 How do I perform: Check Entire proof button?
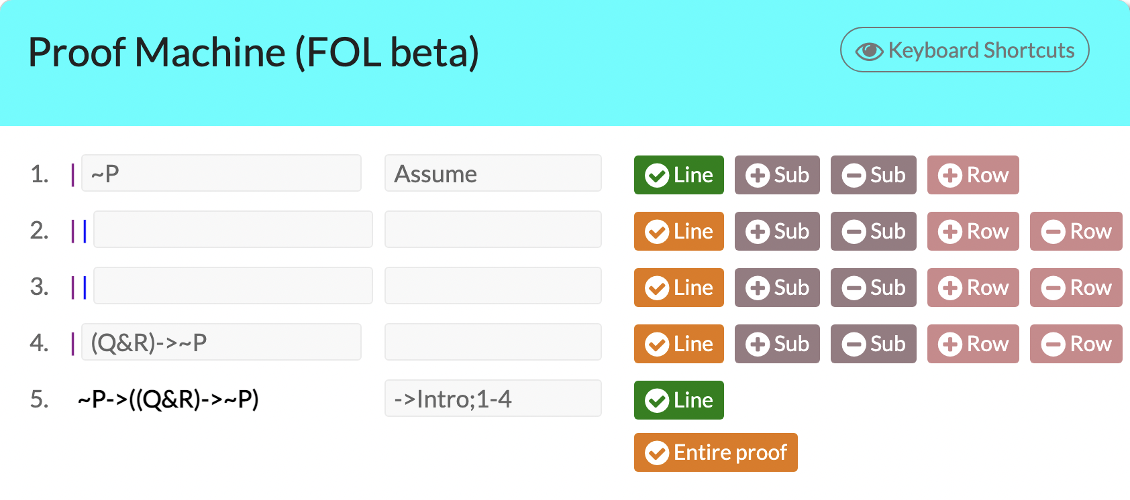point(715,452)
